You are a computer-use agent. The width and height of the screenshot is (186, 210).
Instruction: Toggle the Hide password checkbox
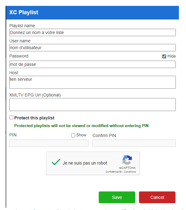click(164, 56)
